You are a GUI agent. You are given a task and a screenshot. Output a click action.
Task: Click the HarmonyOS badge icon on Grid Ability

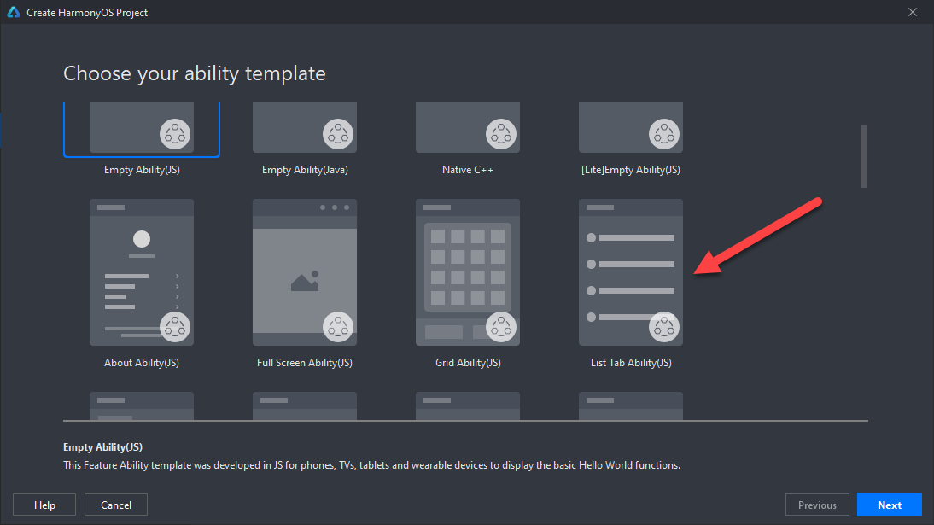click(x=501, y=326)
